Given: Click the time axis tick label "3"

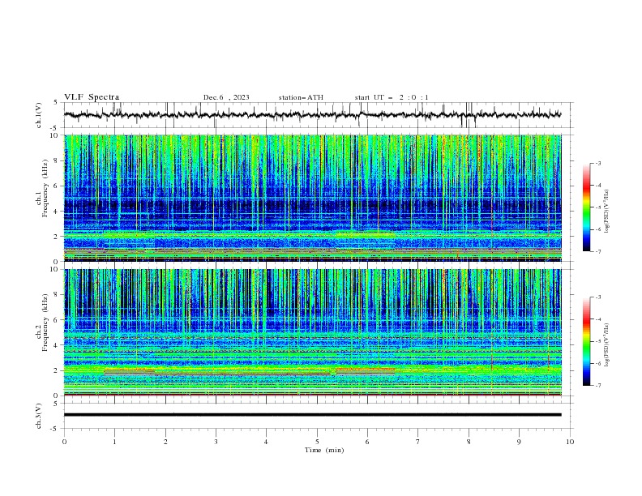Looking at the screenshot, I should (x=216, y=442).
